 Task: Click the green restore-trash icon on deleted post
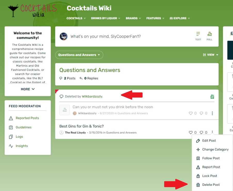(212, 97)
